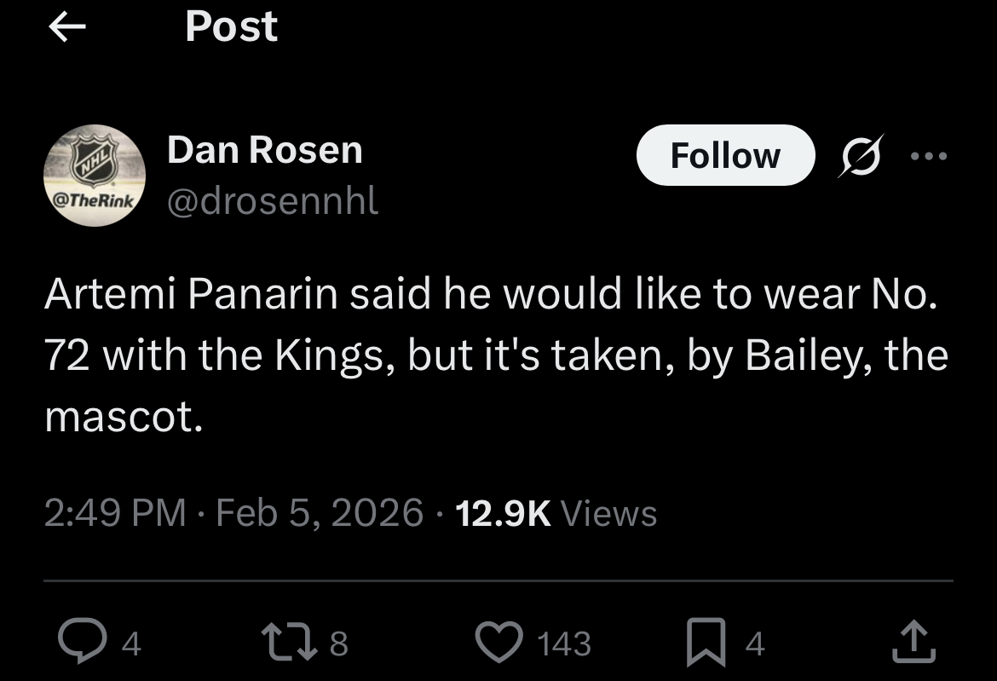Click the tweet text about Artemi Panarin
Screen dimensions: 997x681
point(496,355)
